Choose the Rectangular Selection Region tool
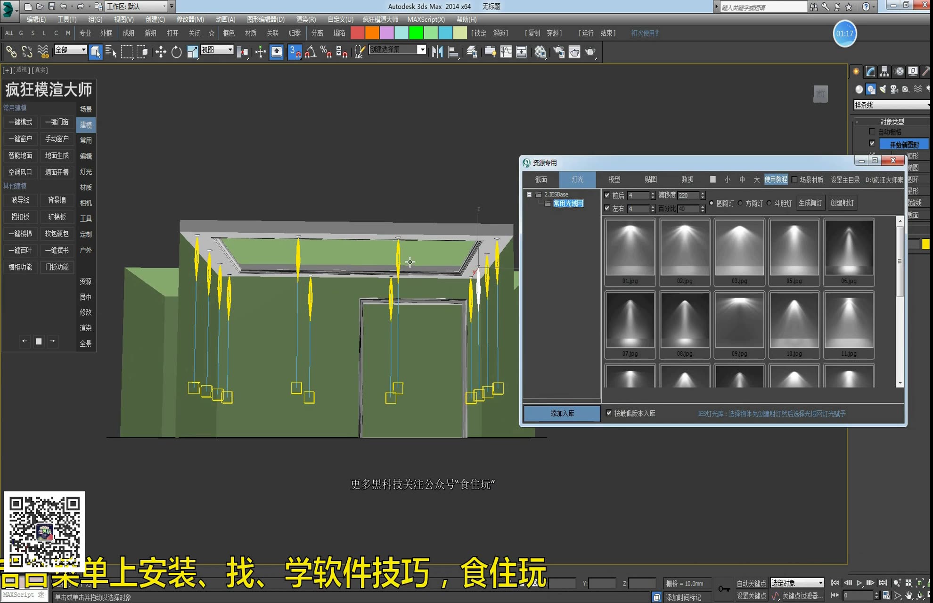 point(127,51)
